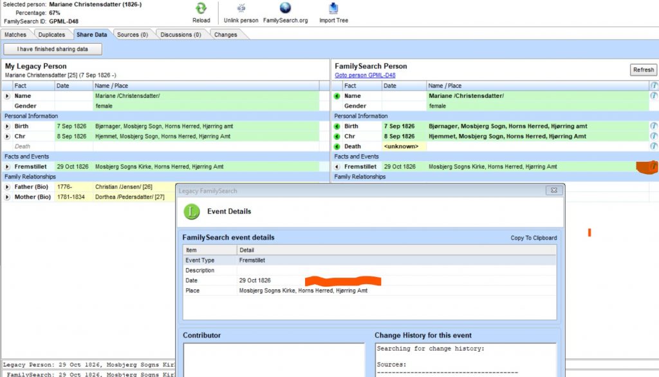Screen dimensions: 659x377
Task: Click Detail column header in event details
Action: (396, 250)
